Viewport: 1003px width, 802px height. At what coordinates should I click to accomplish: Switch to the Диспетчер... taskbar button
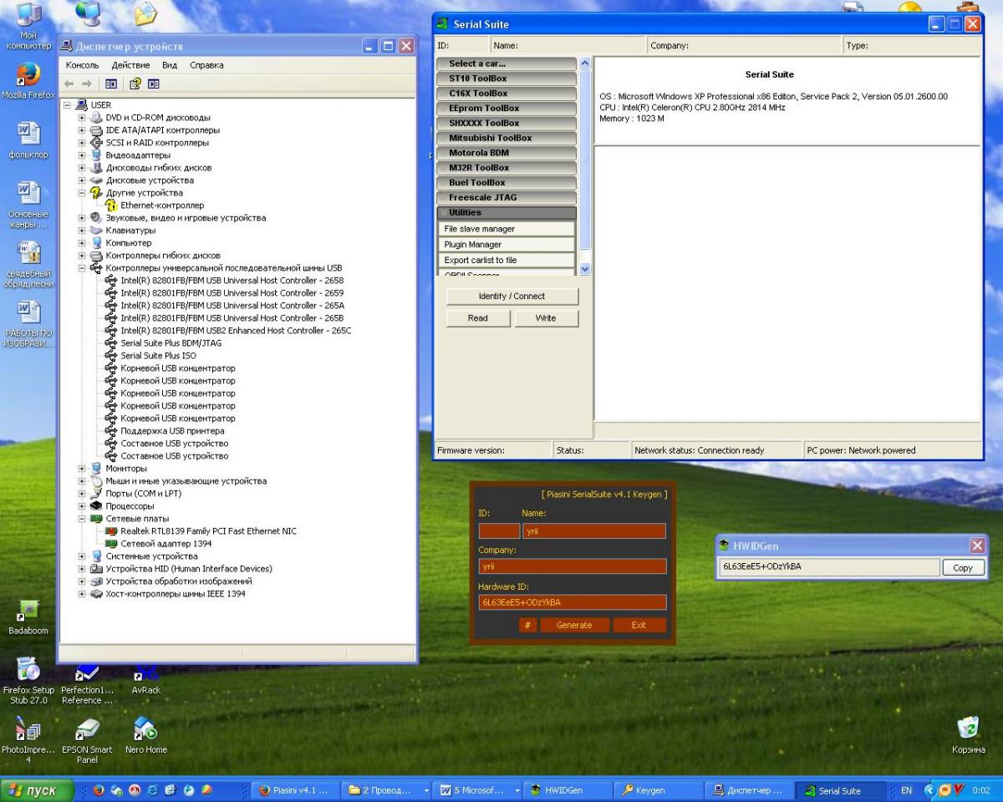coord(749,790)
